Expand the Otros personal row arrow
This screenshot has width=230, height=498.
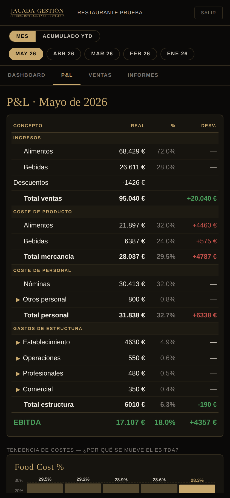tap(18, 300)
